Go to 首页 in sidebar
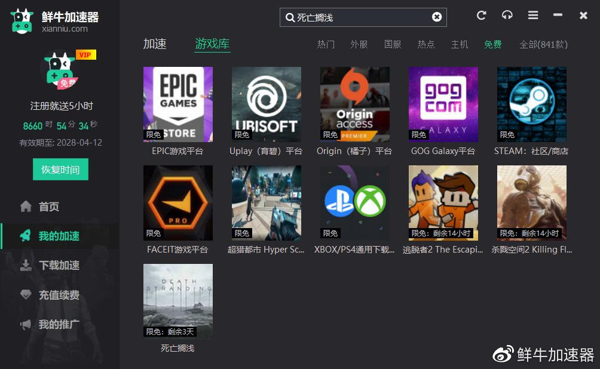The image size is (600, 369). (49, 207)
